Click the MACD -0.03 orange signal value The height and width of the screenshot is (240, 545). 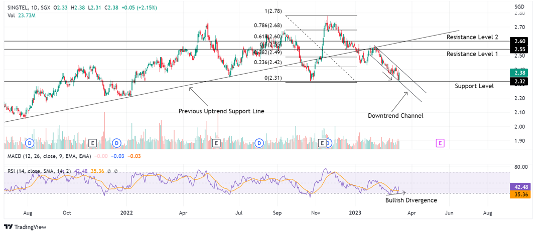[x=133, y=156]
